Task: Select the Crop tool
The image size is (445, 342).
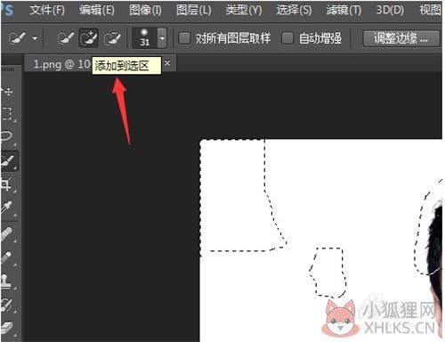Action: coord(8,184)
